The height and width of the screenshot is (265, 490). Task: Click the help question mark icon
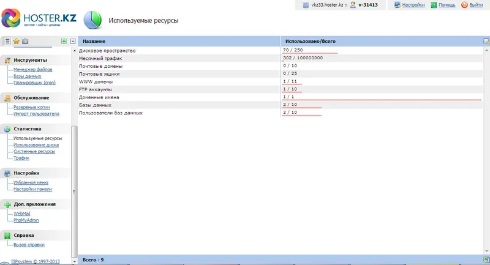tap(434, 5)
